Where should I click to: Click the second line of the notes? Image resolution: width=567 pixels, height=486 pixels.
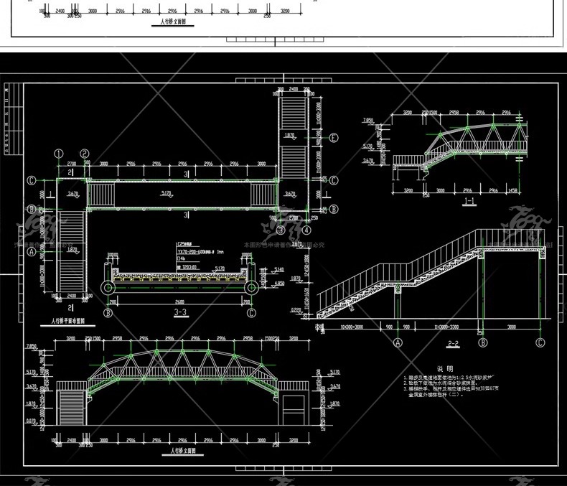click(441, 383)
